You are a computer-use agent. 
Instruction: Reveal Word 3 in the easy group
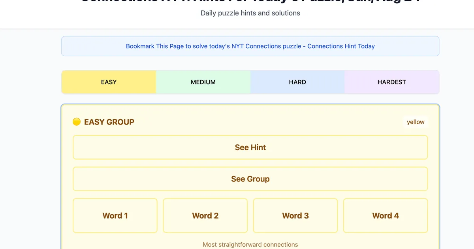[x=295, y=215]
